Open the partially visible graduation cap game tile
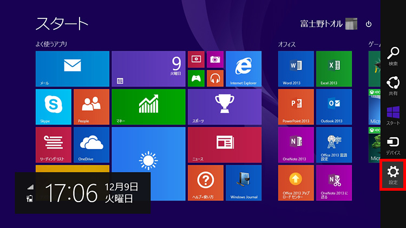Screen dimensions: 406x228 [x=375, y=69]
